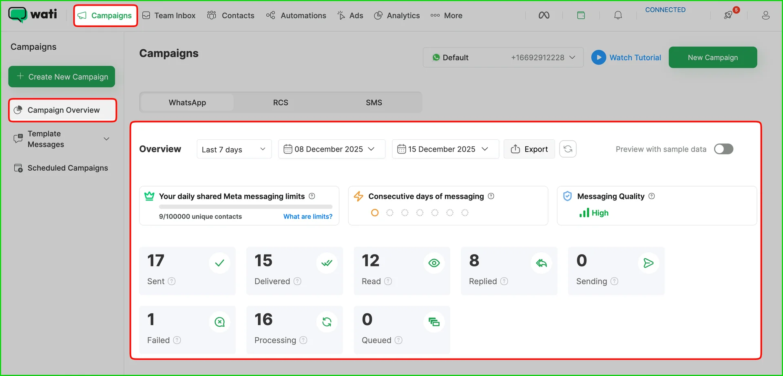Open the Last 7 days dropdown

pos(234,149)
